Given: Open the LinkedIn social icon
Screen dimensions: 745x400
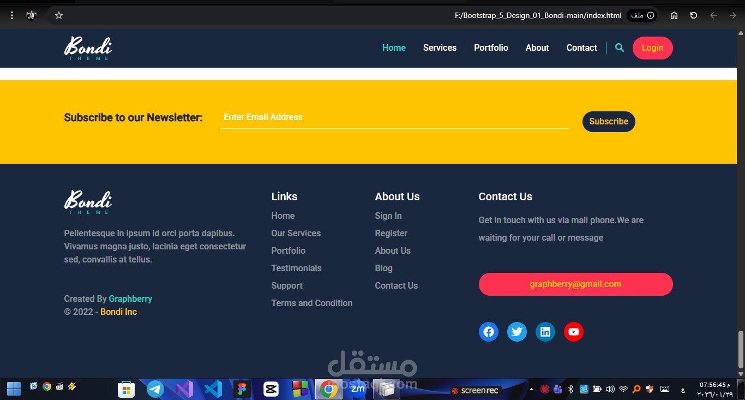Looking at the screenshot, I should 545,332.
